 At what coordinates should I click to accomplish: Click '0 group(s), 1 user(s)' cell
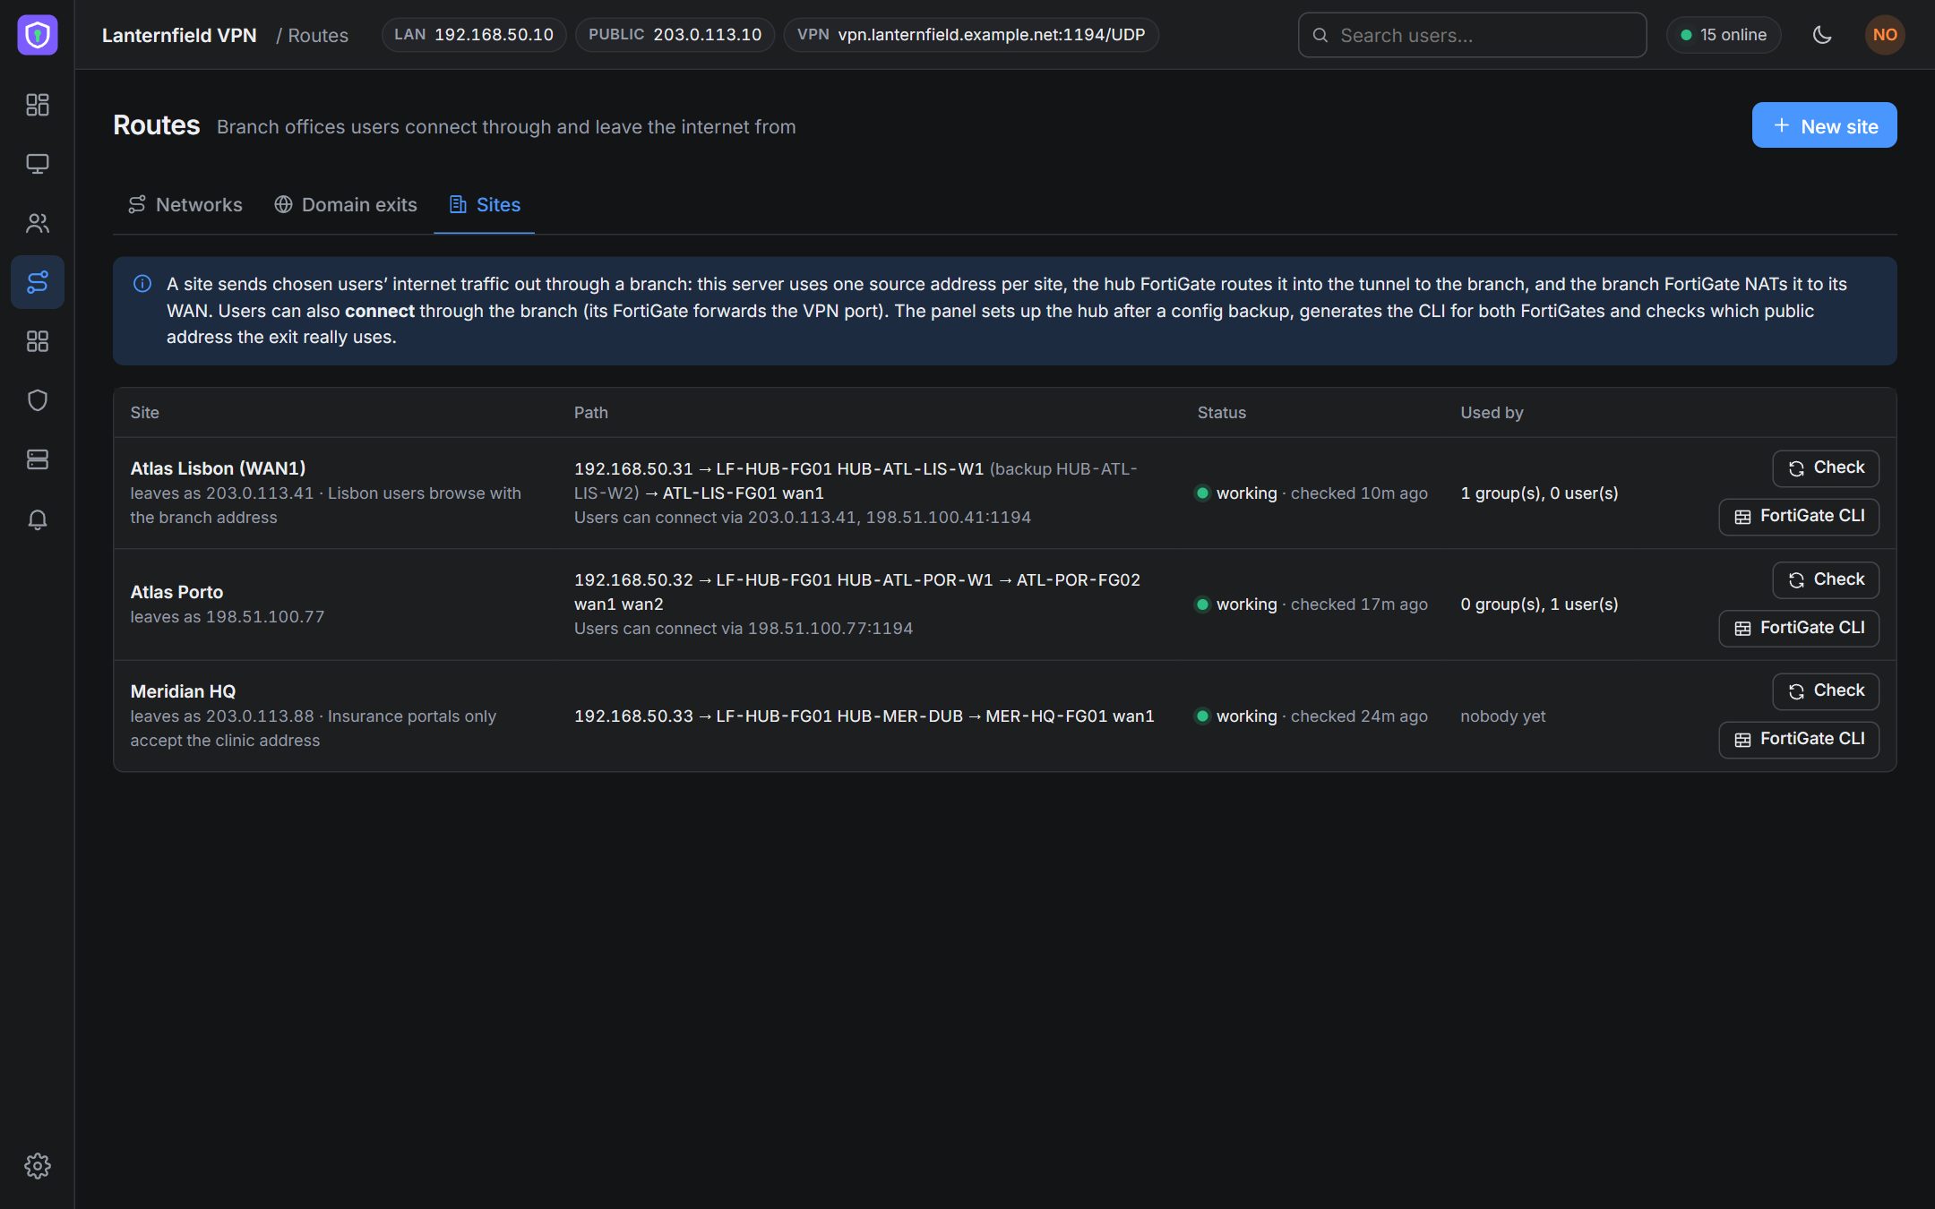click(1539, 604)
